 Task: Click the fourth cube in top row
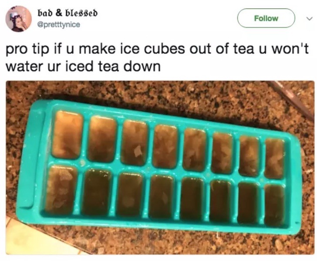tap(165, 146)
